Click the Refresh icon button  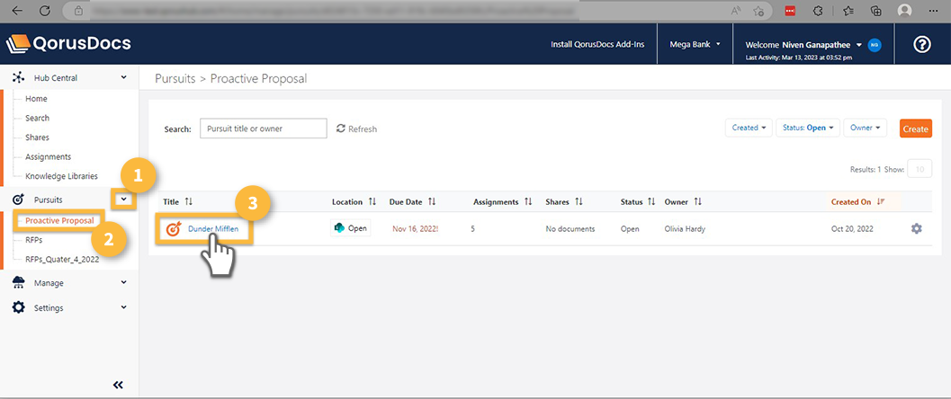point(341,129)
